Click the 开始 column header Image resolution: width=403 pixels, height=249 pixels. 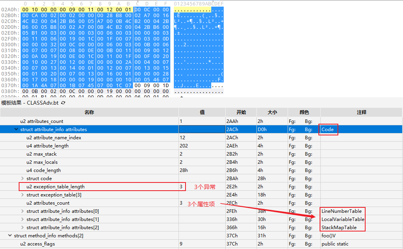click(241, 112)
